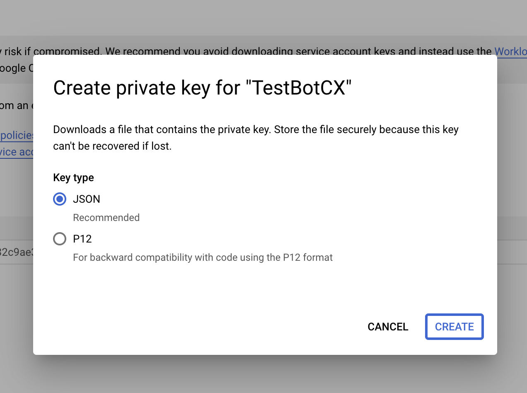Click the dialog title mentioning "TestBotCX"
527x393 pixels.
click(x=202, y=88)
